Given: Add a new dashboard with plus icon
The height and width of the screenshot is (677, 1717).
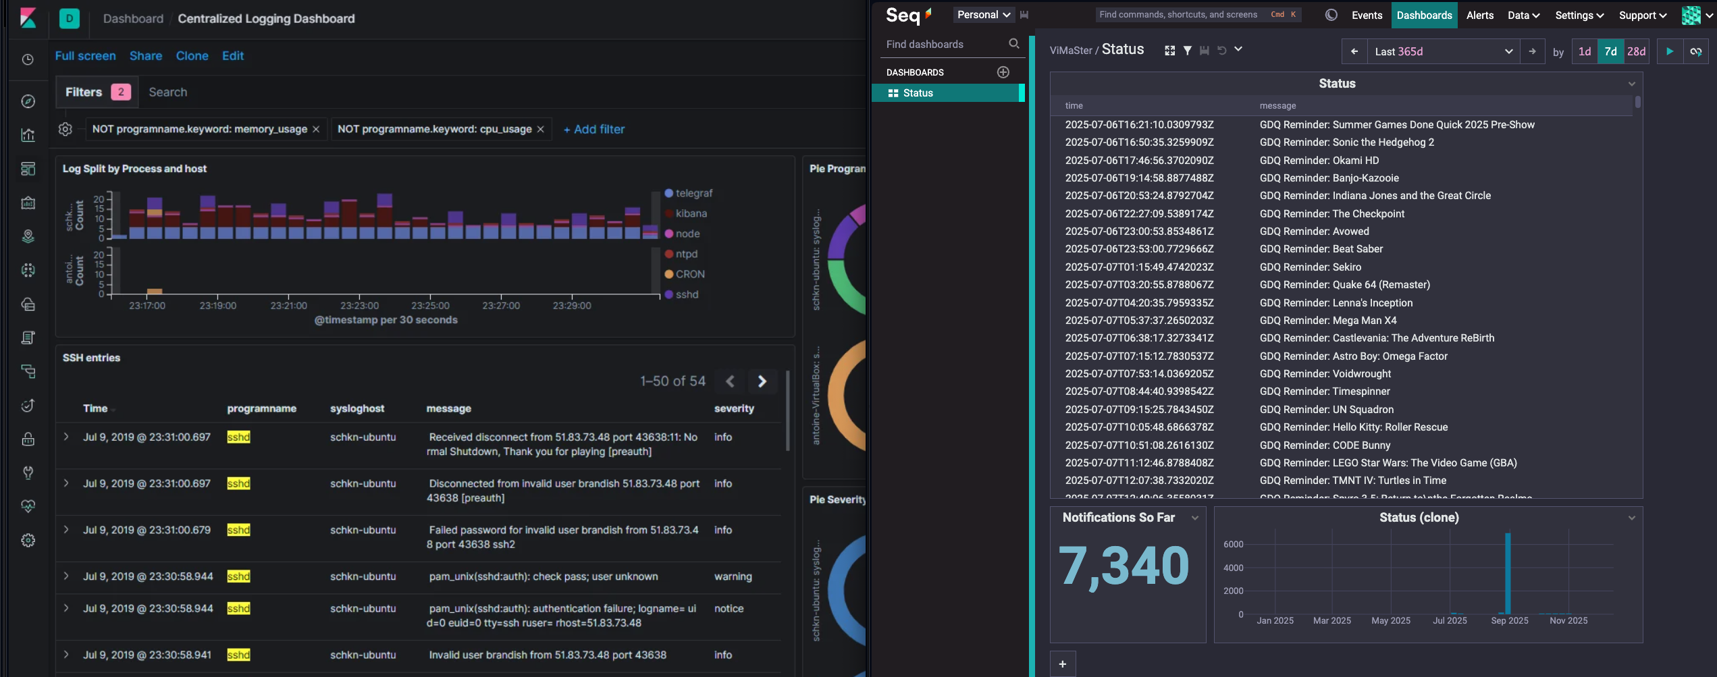Looking at the screenshot, I should click(1003, 72).
